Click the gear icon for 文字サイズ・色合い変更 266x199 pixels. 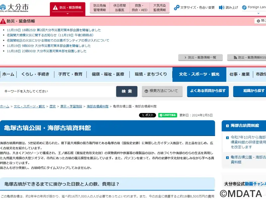pos(177,7)
